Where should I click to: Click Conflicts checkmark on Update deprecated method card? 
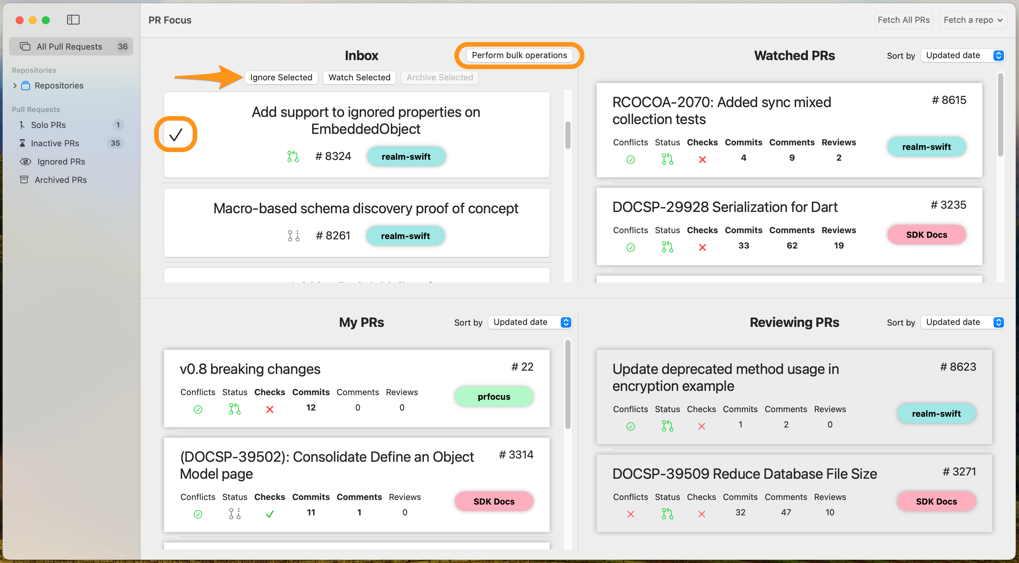tap(630, 426)
